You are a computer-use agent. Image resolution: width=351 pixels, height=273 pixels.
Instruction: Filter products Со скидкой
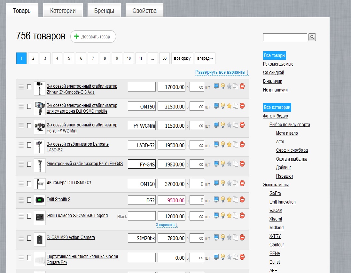click(274, 73)
